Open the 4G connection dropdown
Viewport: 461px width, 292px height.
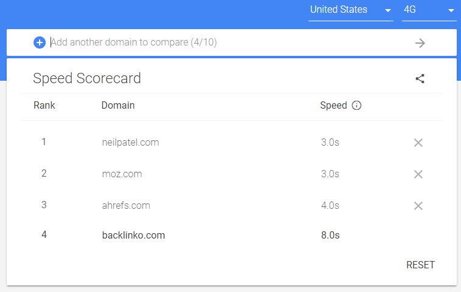(429, 10)
